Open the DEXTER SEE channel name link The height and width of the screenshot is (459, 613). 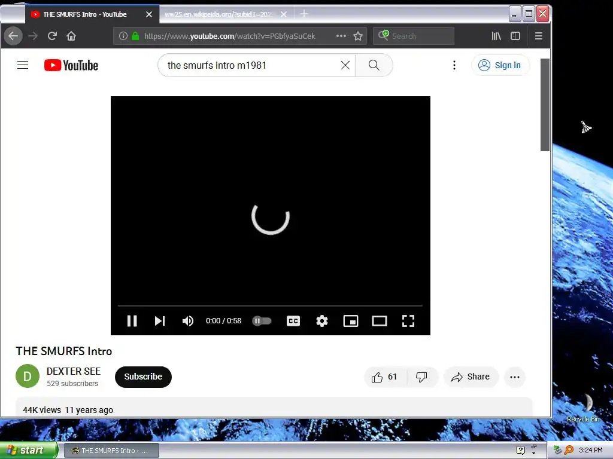(74, 371)
